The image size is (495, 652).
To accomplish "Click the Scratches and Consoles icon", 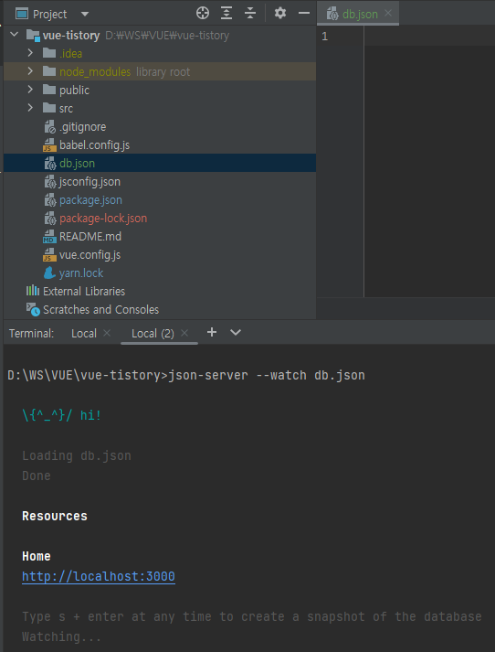I will click(33, 309).
